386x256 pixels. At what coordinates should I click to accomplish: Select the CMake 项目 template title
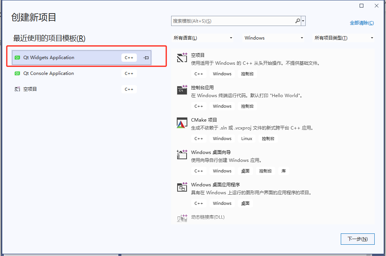204,120
